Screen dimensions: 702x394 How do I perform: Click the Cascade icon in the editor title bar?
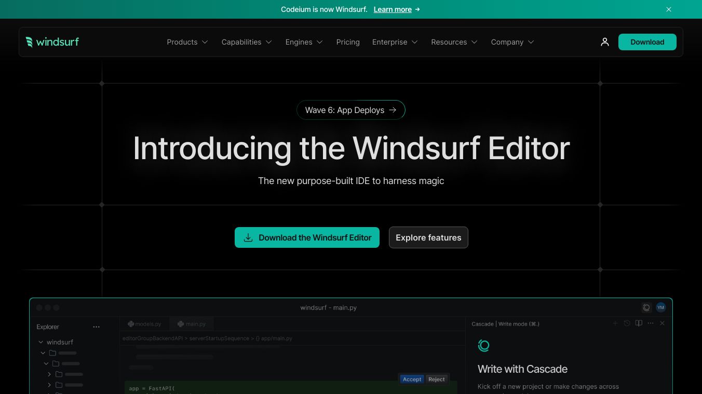click(646, 307)
